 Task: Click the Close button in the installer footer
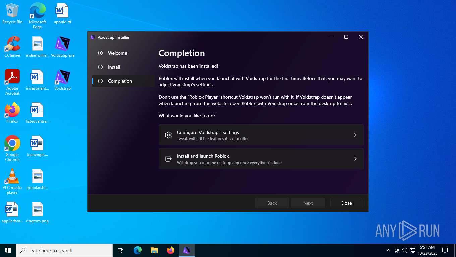tap(346, 203)
